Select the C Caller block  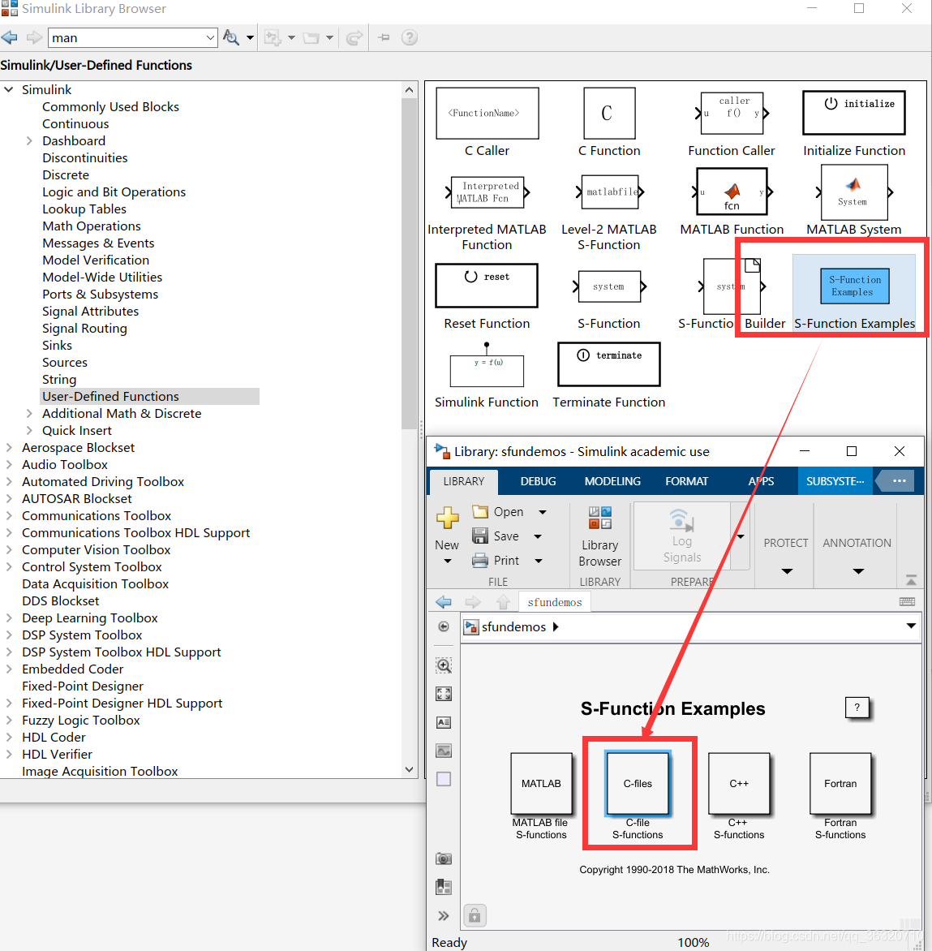point(487,114)
